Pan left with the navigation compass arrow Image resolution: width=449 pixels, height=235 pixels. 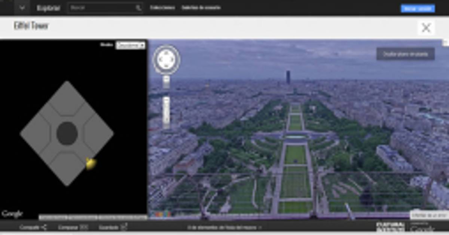tap(160, 59)
